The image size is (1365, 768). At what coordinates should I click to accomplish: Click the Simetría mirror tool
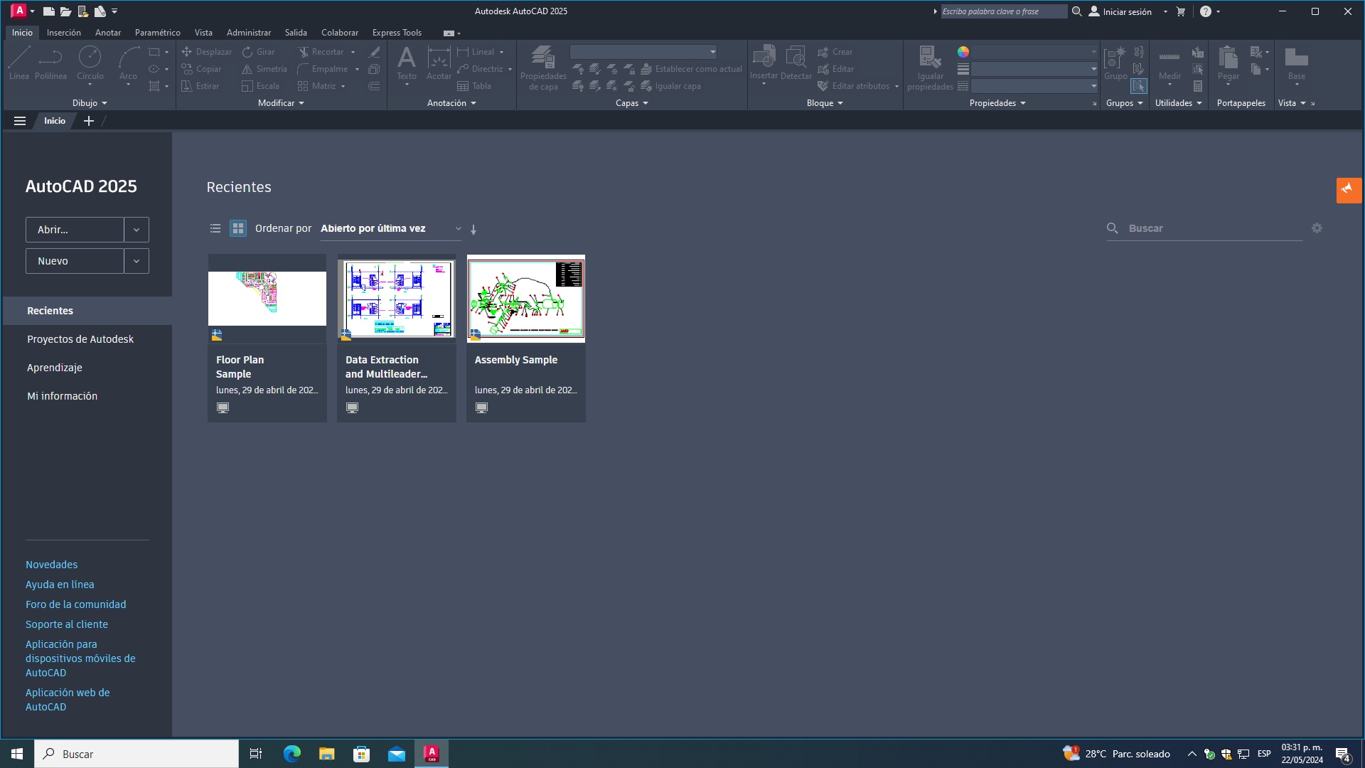click(x=264, y=69)
